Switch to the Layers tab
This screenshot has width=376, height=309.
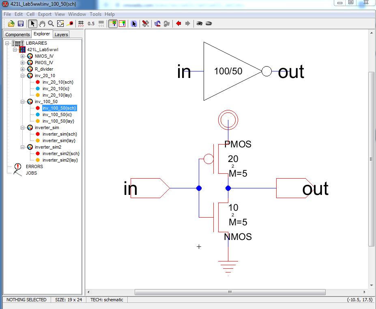[61, 35]
